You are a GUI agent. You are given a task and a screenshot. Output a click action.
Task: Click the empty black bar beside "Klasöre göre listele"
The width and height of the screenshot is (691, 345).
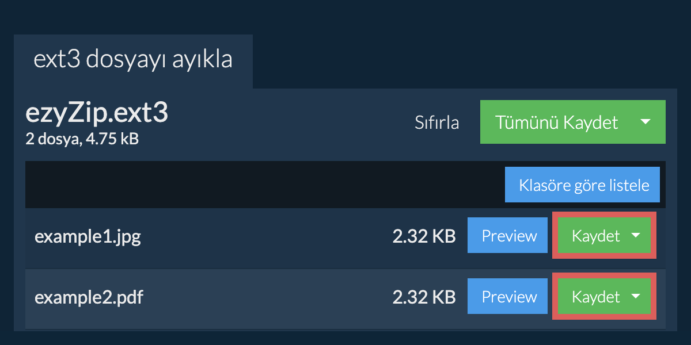(259, 185)
